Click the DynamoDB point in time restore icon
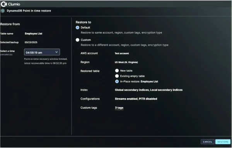This screenshot has width=232, height=148. [3, 11]
